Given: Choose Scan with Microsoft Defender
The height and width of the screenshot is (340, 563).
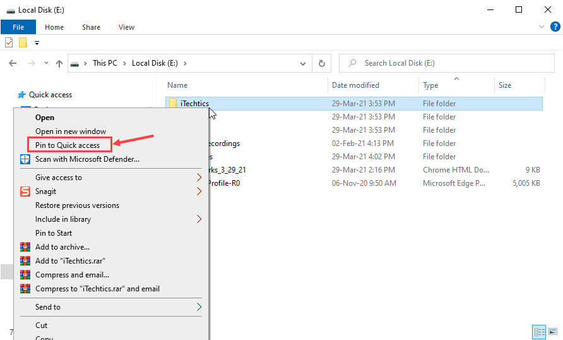Looking at the screenshot, I should [x=87, y=159].
